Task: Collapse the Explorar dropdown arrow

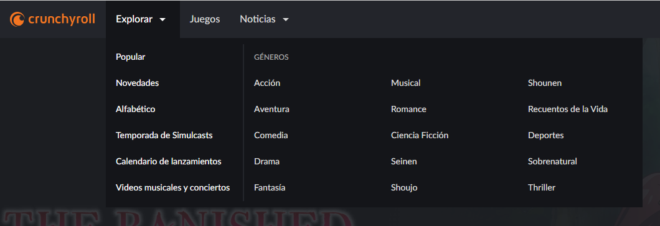Action: pos(163,19)
